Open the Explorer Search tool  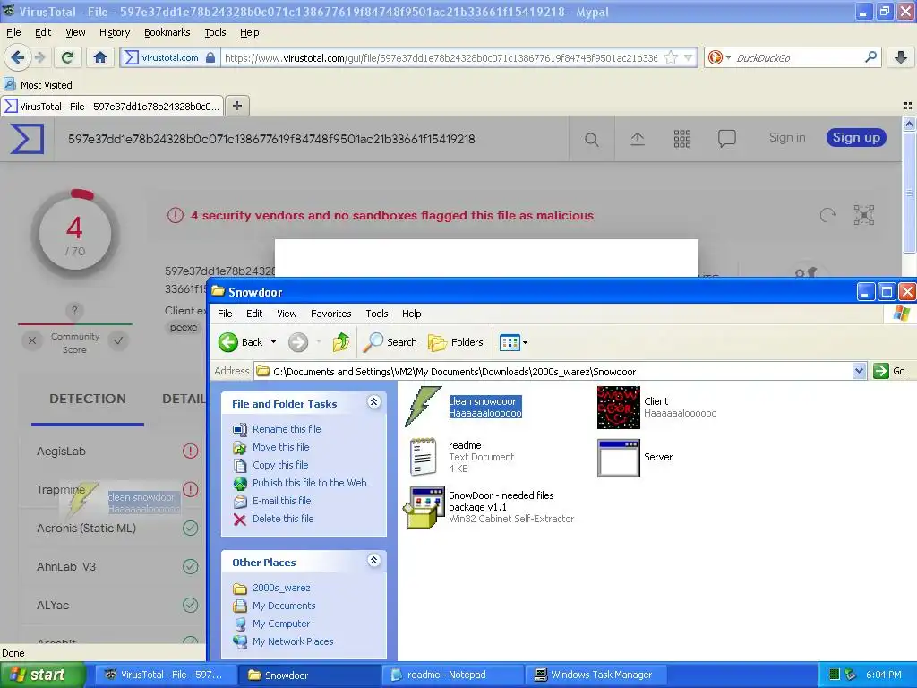click(x=390, y=342)
